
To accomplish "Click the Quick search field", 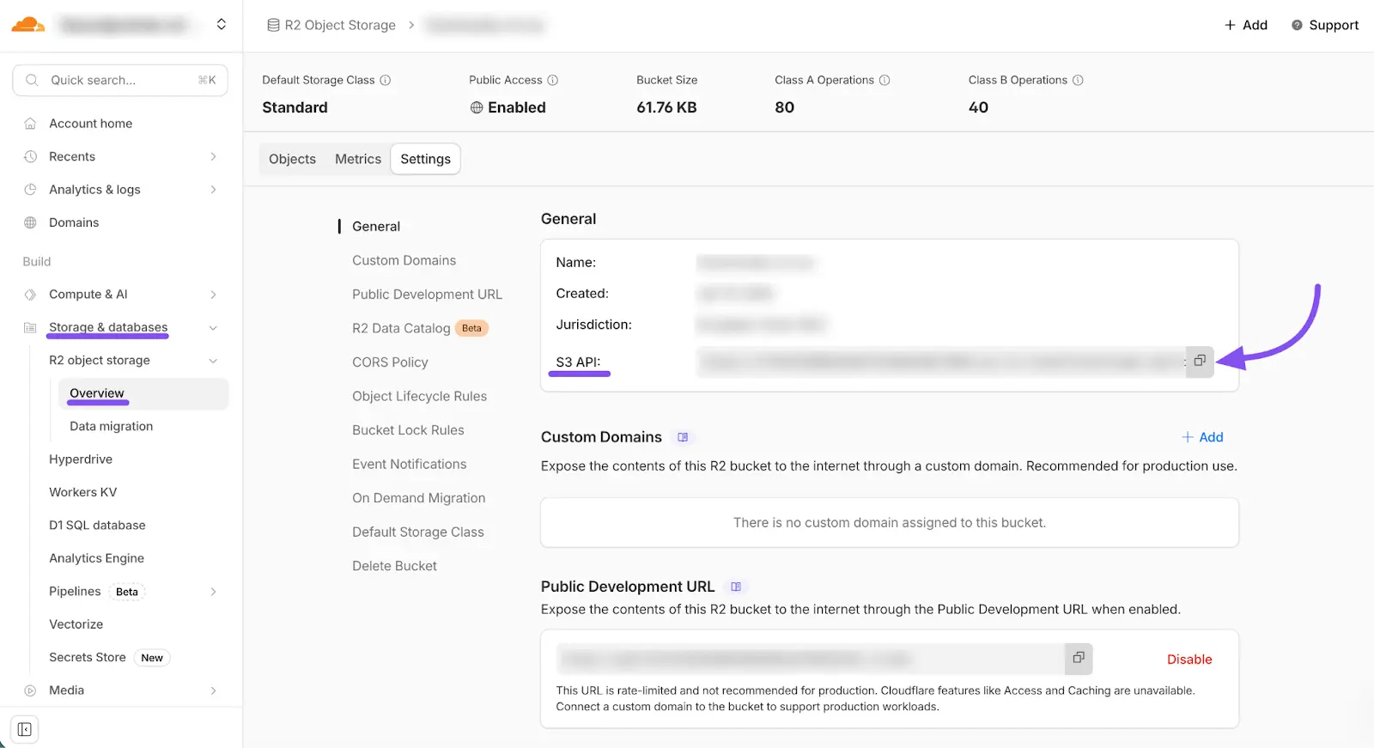I will pyautogui.click(x=120, y=80).
